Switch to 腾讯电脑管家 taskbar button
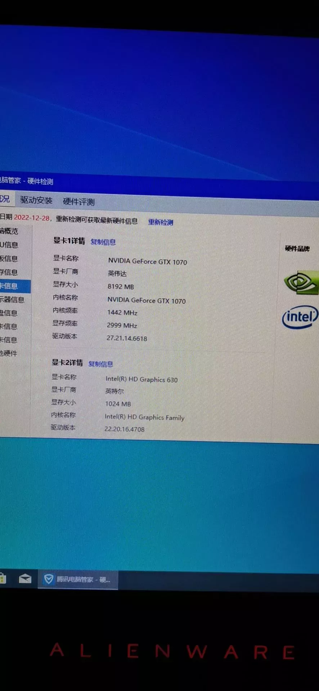This screenshot has height=691, width=319. point(78,579)
